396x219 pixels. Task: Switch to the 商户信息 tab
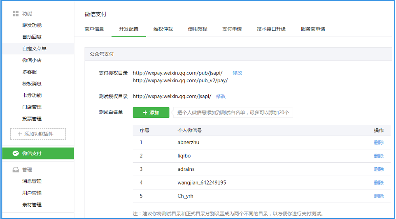(x=94, y=29)
